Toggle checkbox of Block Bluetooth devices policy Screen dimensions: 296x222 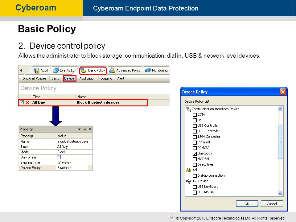(22, 102)
